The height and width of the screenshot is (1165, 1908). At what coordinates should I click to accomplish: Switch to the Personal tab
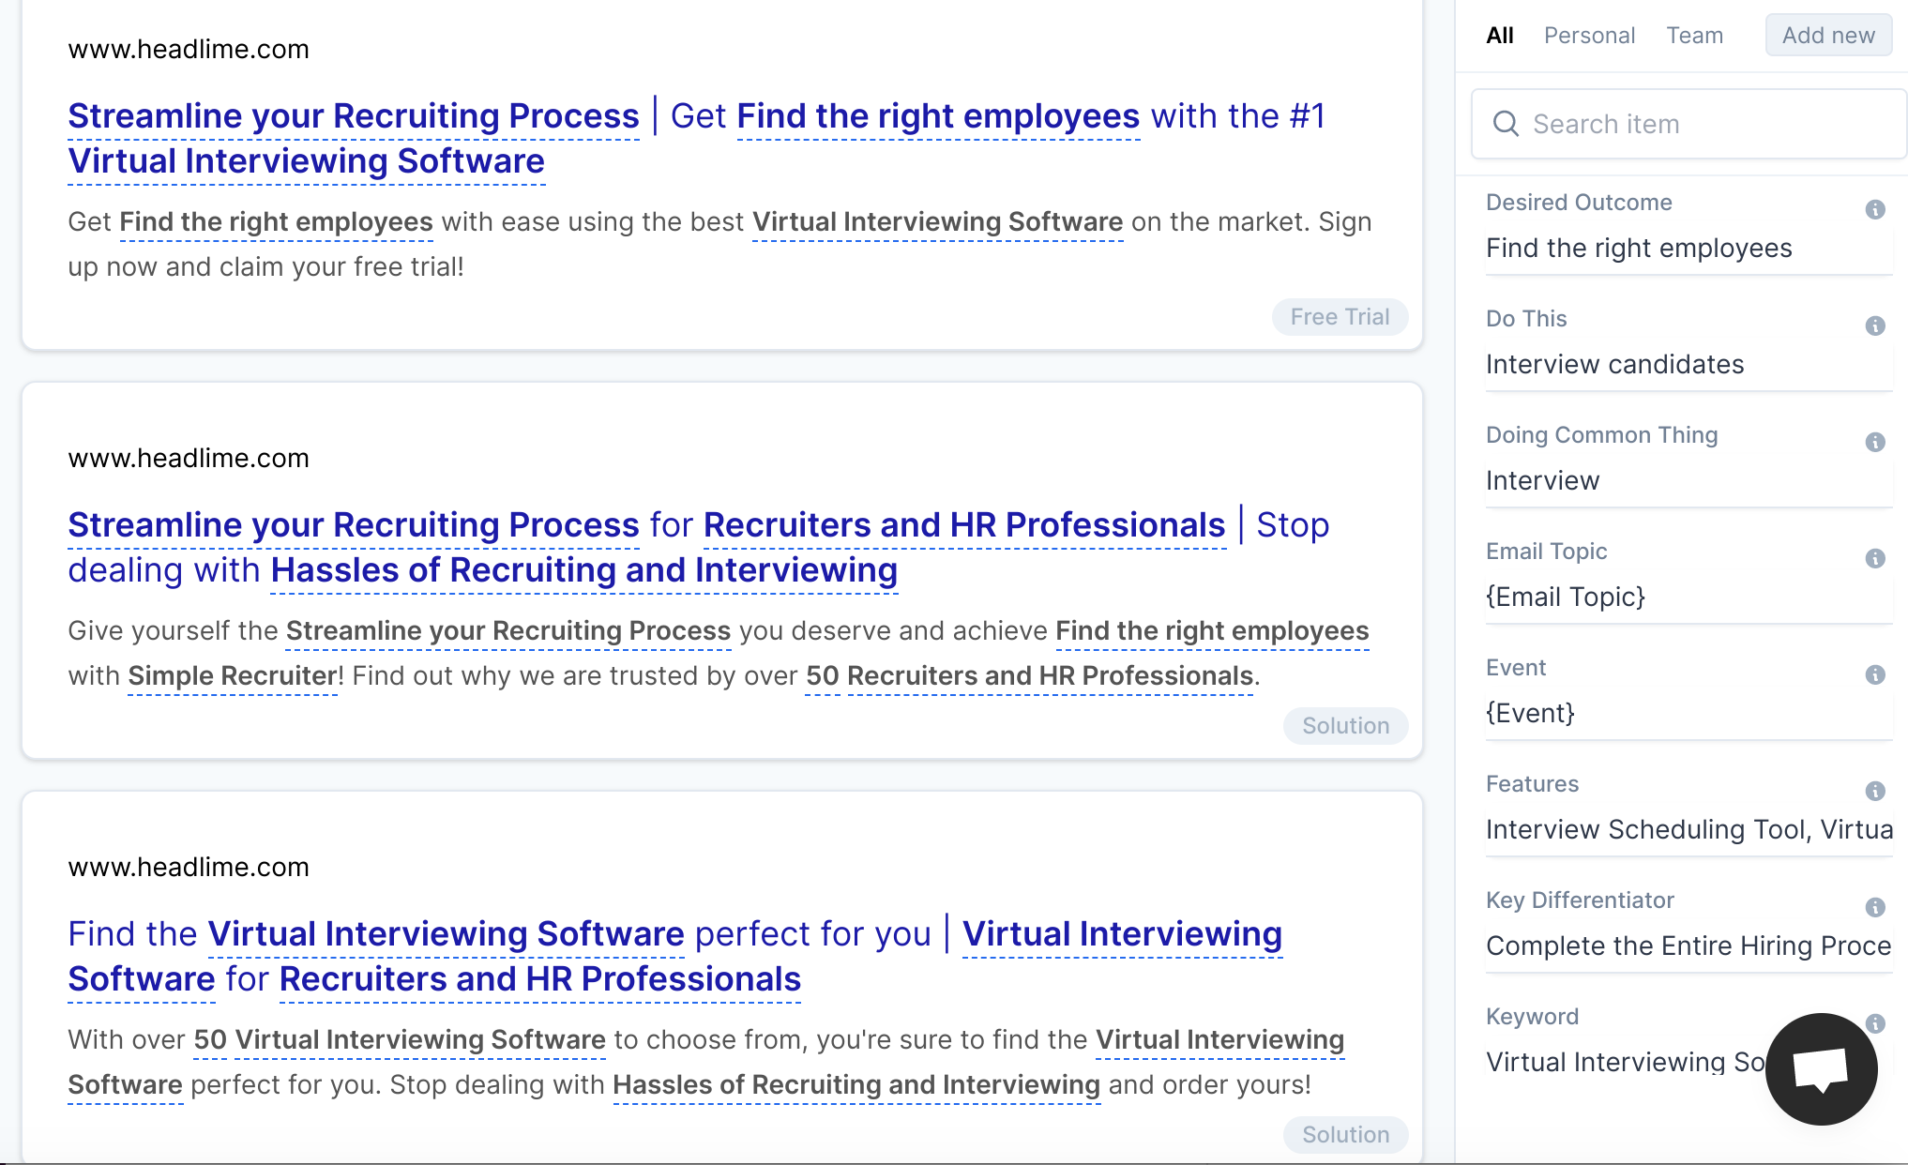(1589, 36)
